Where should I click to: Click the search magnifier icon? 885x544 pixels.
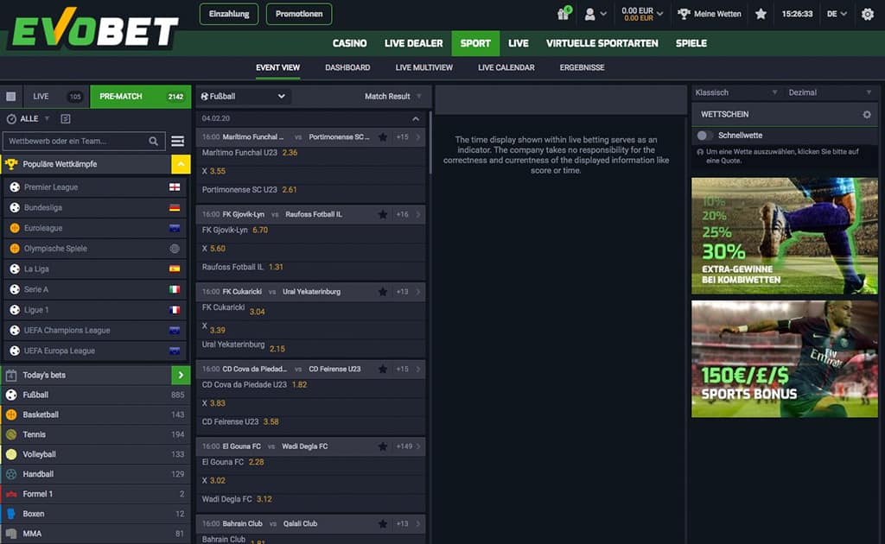(154, 141)
